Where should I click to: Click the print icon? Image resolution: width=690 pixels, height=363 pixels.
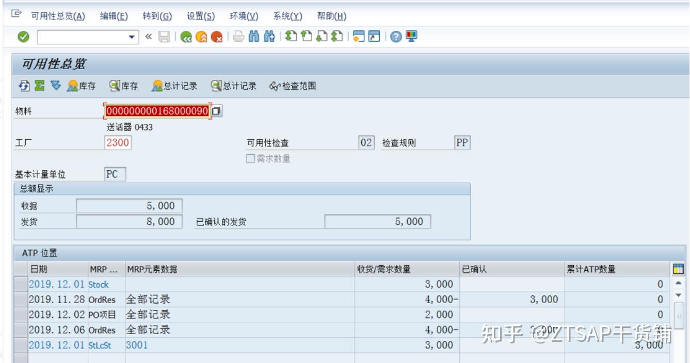239,36
